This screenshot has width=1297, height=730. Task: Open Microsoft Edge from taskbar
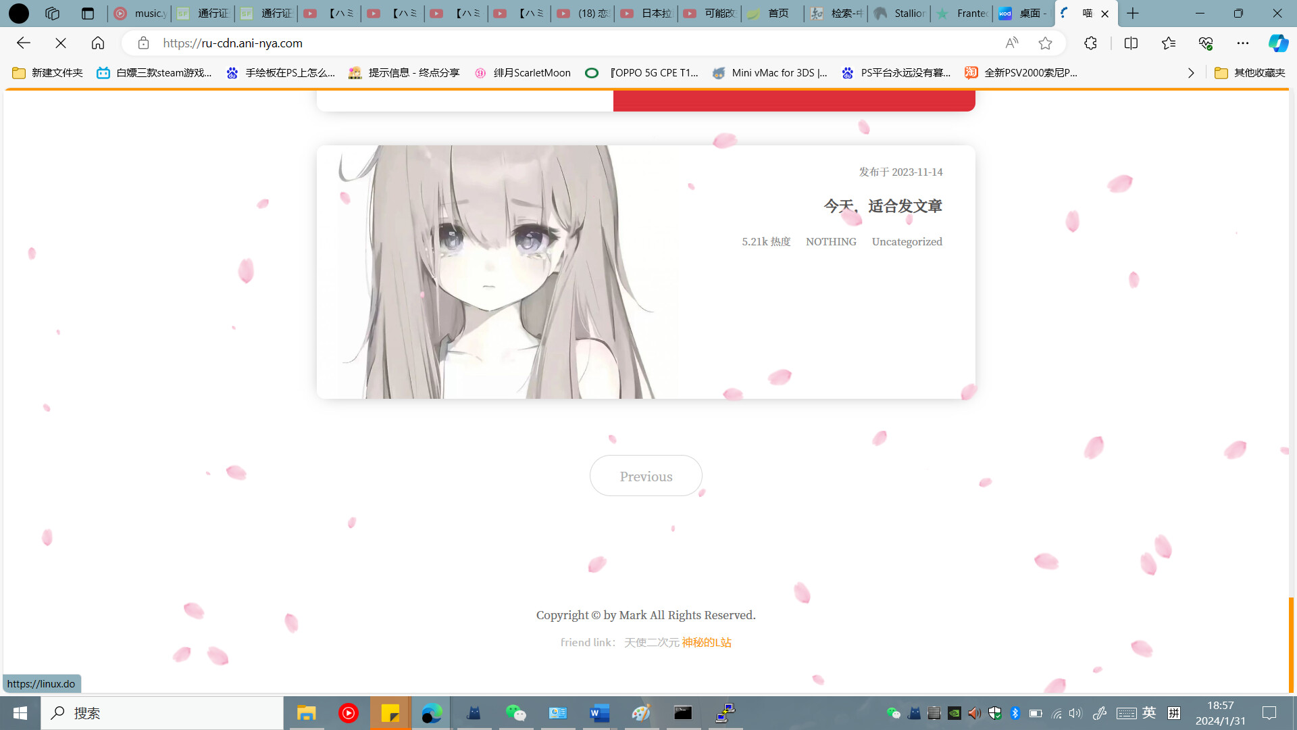tap(431, 713)
